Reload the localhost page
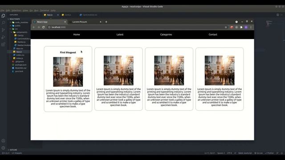The image size is (285, 160). point(43,27)
